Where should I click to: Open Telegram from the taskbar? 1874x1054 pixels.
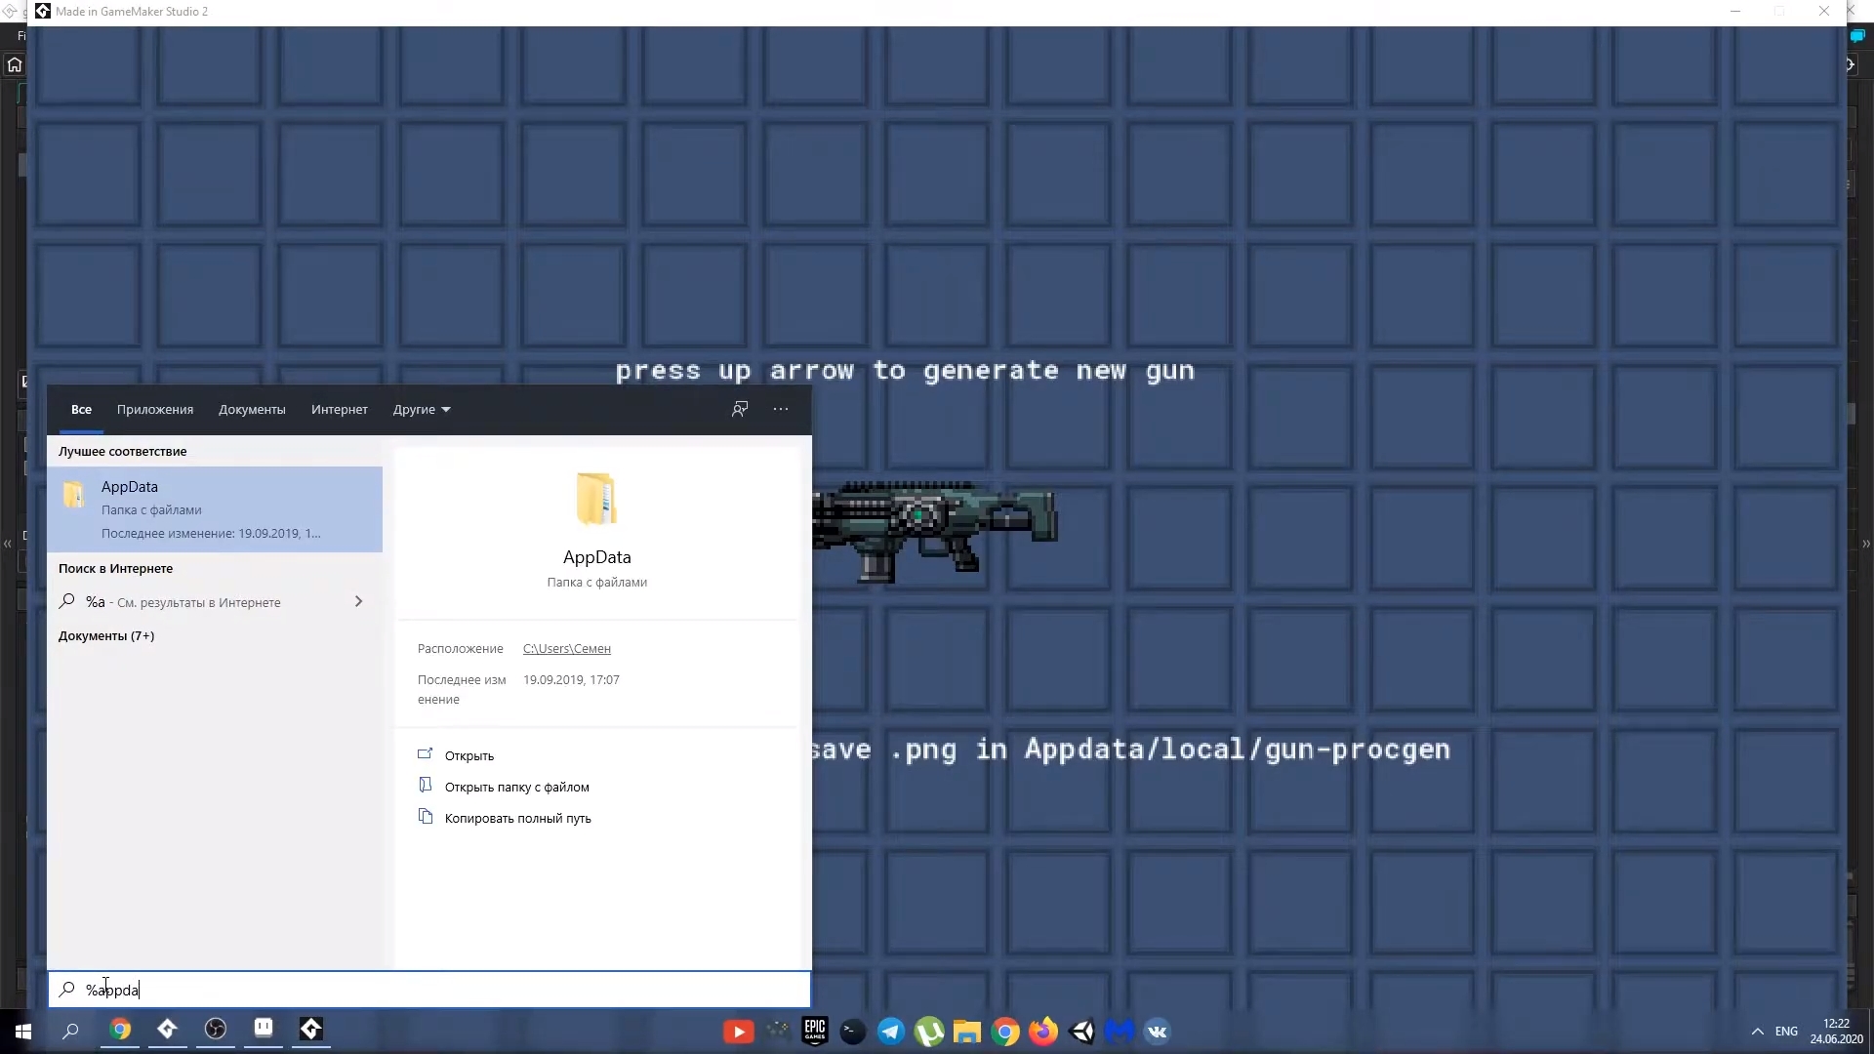(891, 1032)
